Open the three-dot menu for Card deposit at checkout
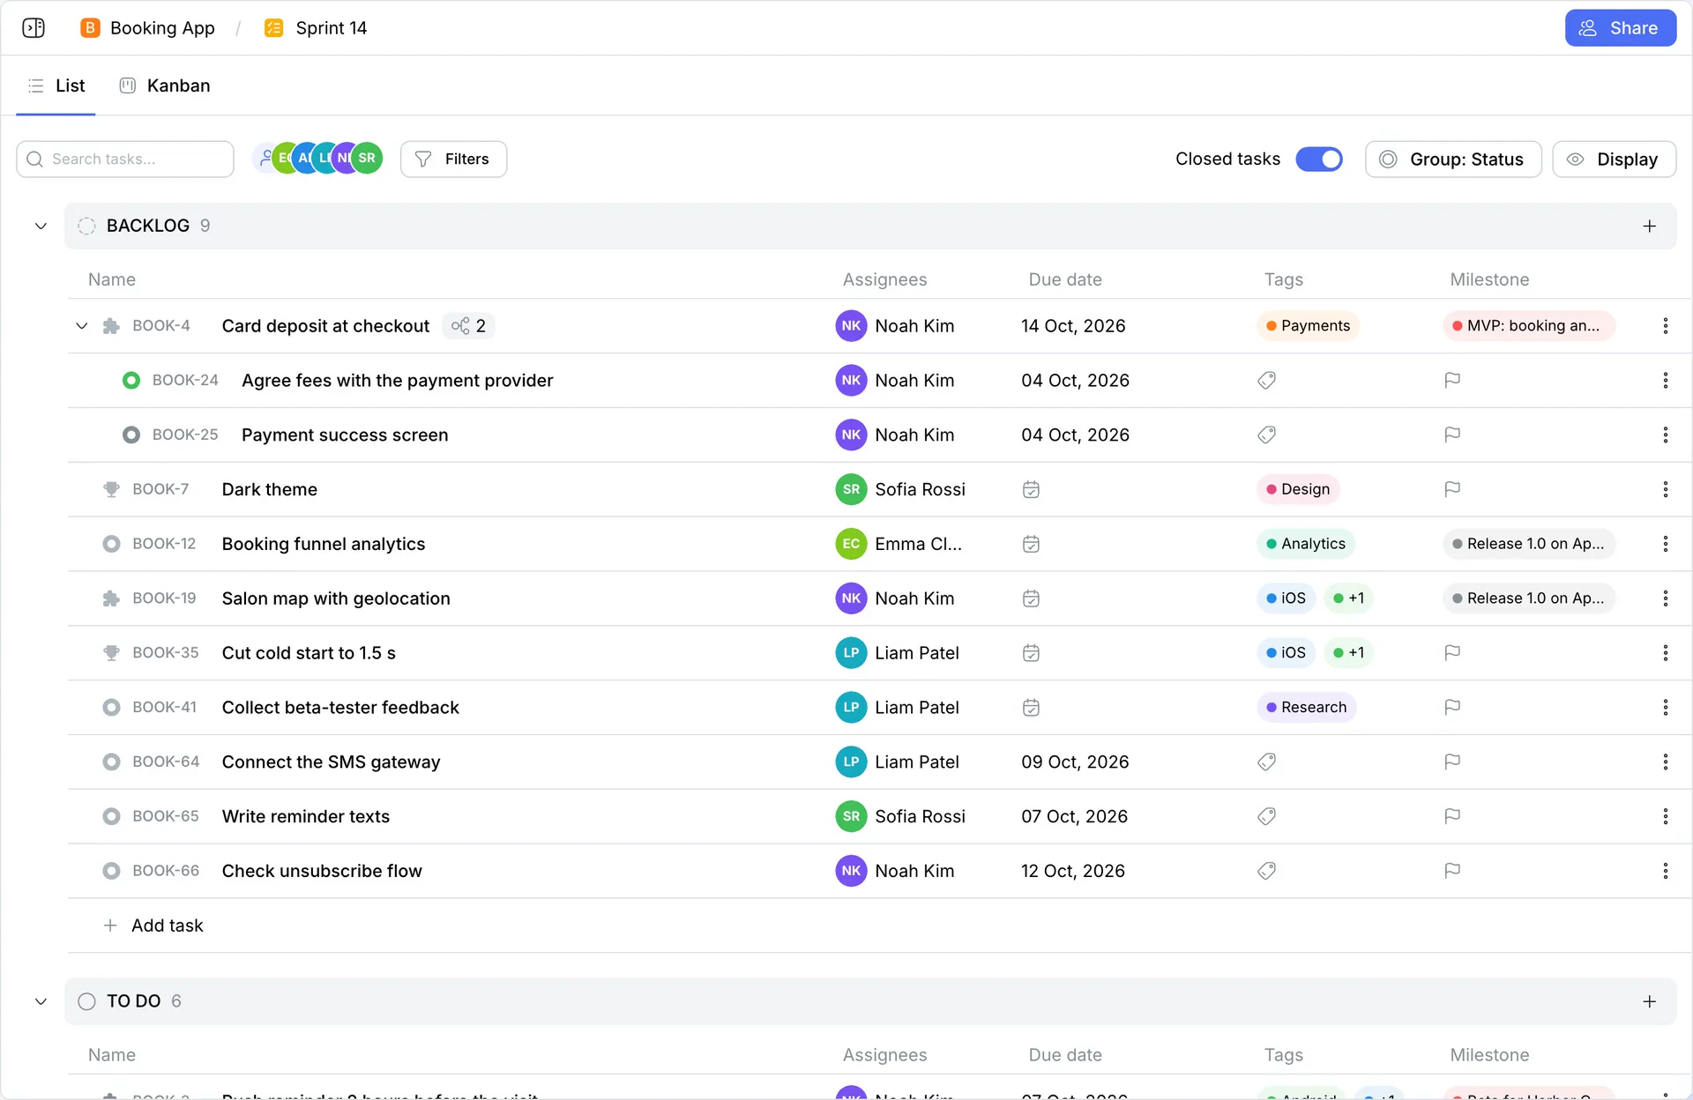Screen dimensions: 1693x1100 [1665, 326]
